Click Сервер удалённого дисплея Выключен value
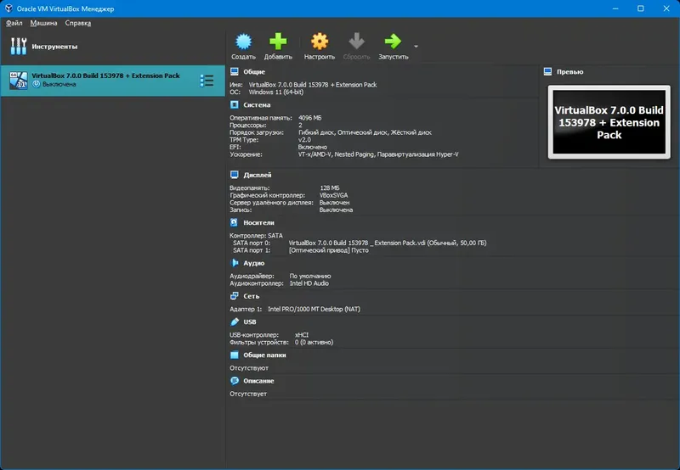The height and width of the screenshot is (470, 680). [334, 203]
